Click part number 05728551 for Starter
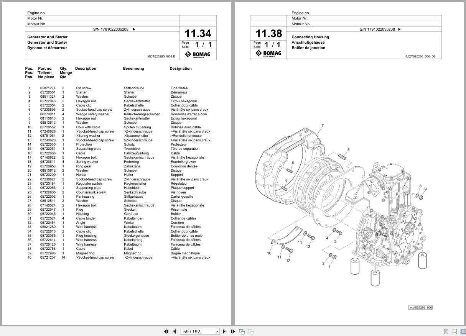Image resolution: width=466 pixels, height=336 pixels. tap(48, 92)
